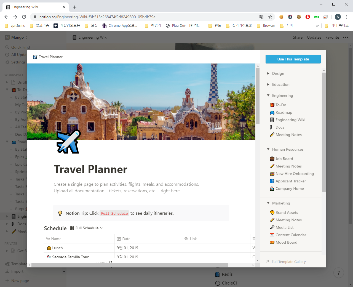Open the three-dot page menu
The width and height of the screenshot is (353, 287).
coord(346,37)
